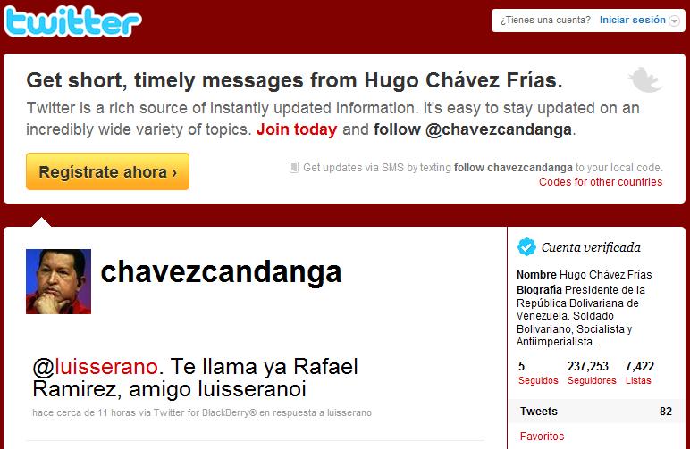Viewport: 690px width, 449px height.
Task: View the Seguidos list
Action: [538, 373]
